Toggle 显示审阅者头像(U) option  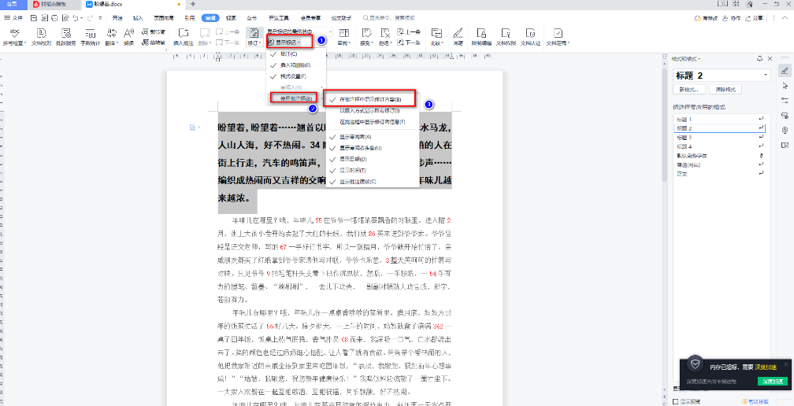coord(372,148)
